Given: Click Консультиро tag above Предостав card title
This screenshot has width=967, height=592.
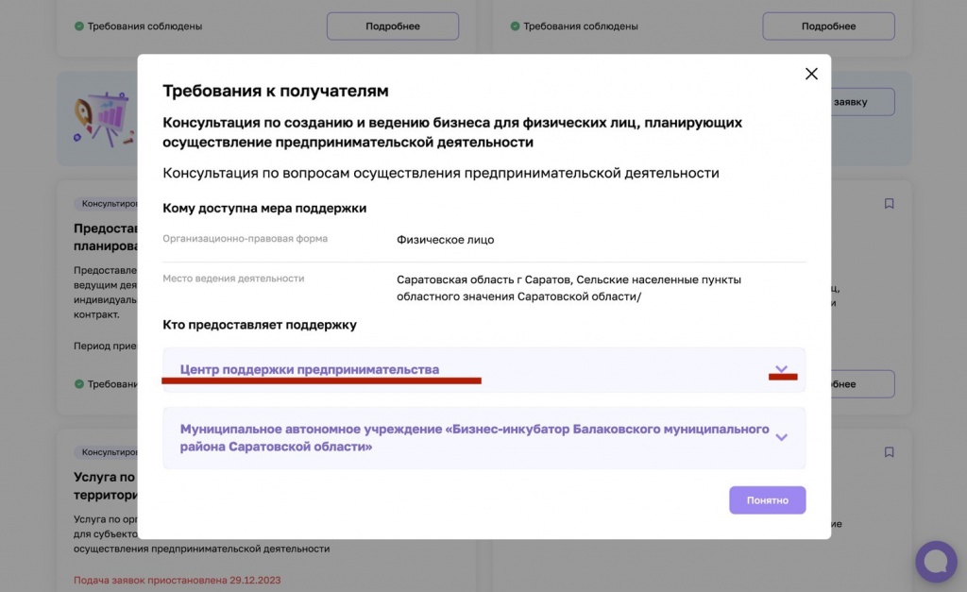Looking at the screenshot, I should coord(105,203).
